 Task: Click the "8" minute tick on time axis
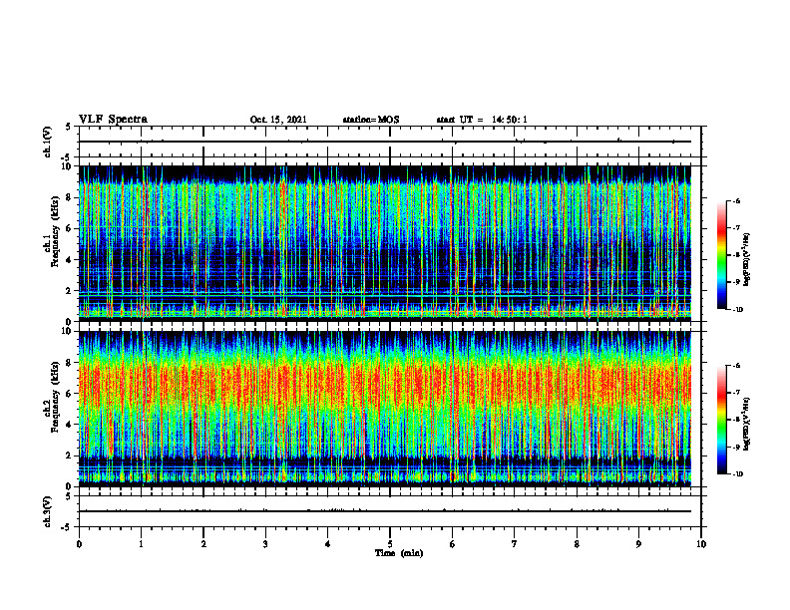[x=577, y=544]
